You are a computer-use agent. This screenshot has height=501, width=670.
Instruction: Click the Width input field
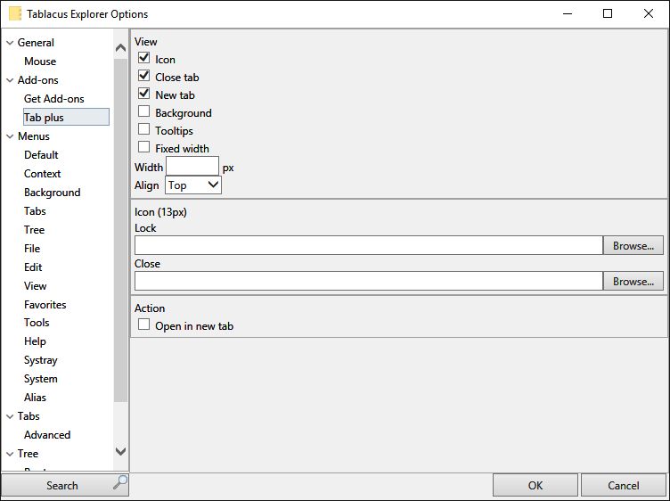pos(192,167)
